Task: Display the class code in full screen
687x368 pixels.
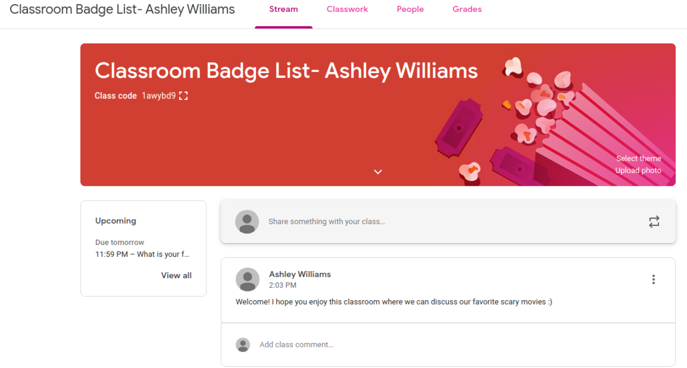Action: pos(183,96)
